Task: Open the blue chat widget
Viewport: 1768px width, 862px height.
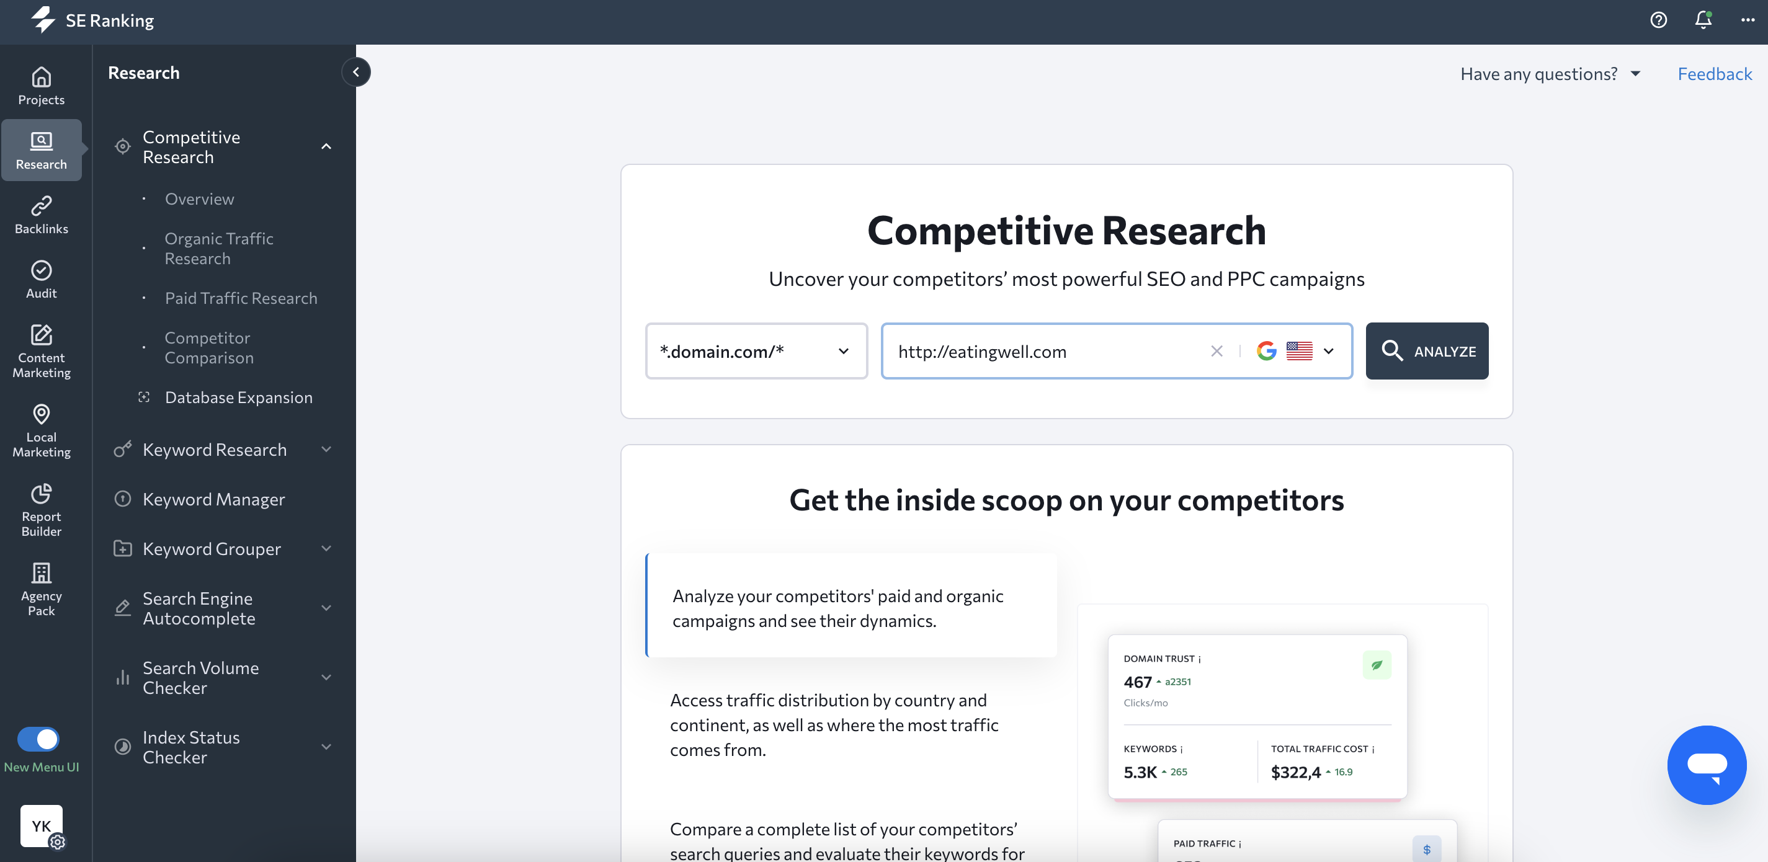Action: tap(1706, 765)
